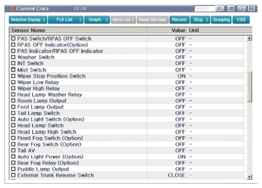
Task: Click the VSS button
Action: click(x=241, y=20)
